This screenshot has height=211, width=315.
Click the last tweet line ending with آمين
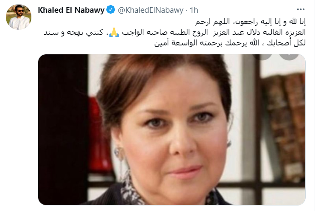click(230, 43)
